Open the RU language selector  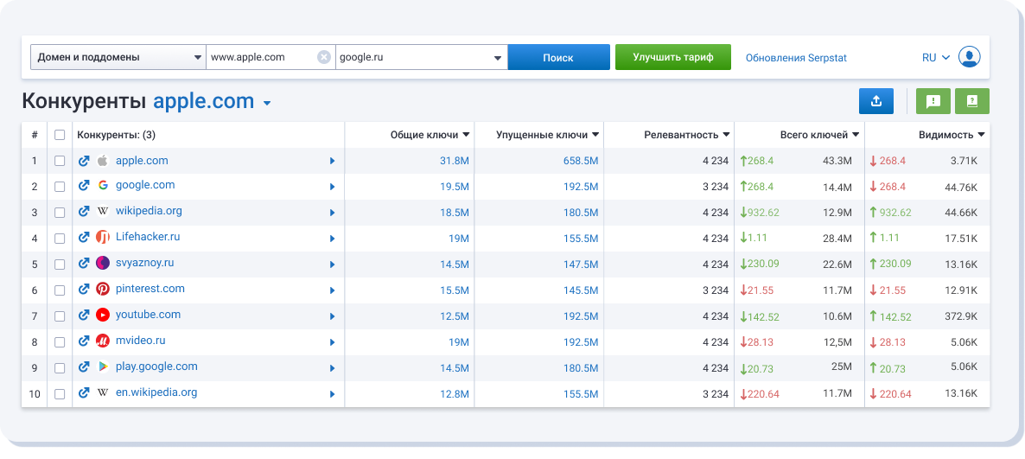point(935,58)
